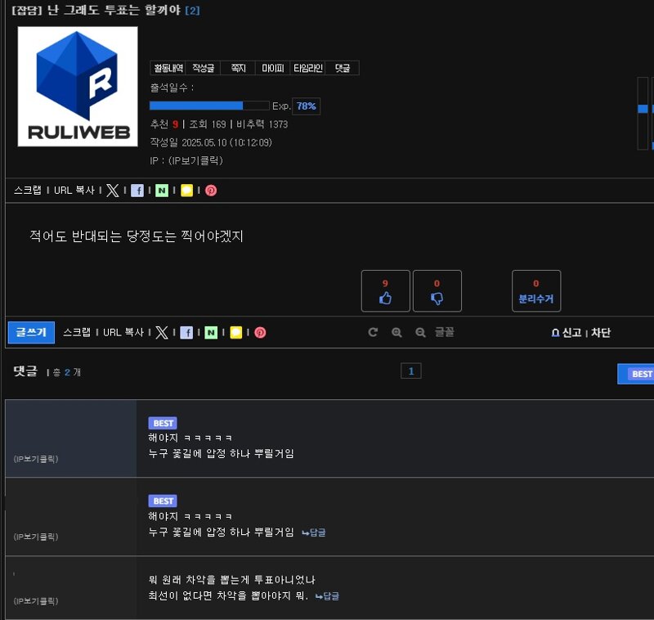Refresh using the circular arrow icon
This screenshot has width=654, height=620.
coord(373,332)
